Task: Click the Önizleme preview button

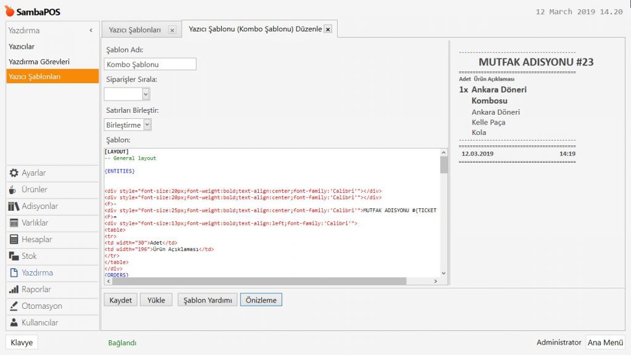Action: (261, 300)
